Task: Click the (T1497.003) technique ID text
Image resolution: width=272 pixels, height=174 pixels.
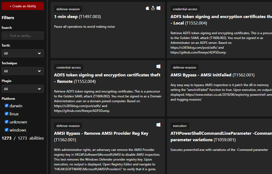Action: pyautogui.click(x=90, y=17)
